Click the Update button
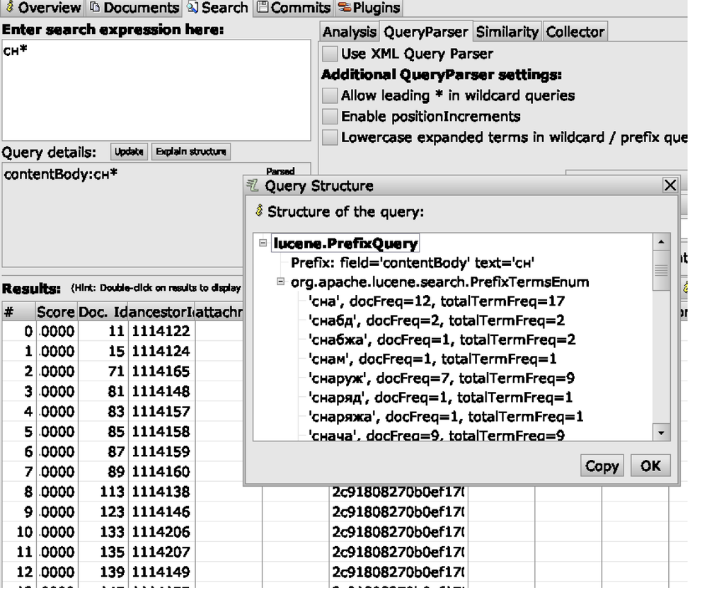 coord(129,151)
